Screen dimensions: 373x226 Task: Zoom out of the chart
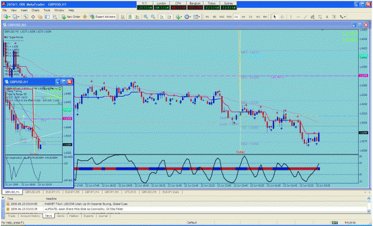tap(153, 17)
